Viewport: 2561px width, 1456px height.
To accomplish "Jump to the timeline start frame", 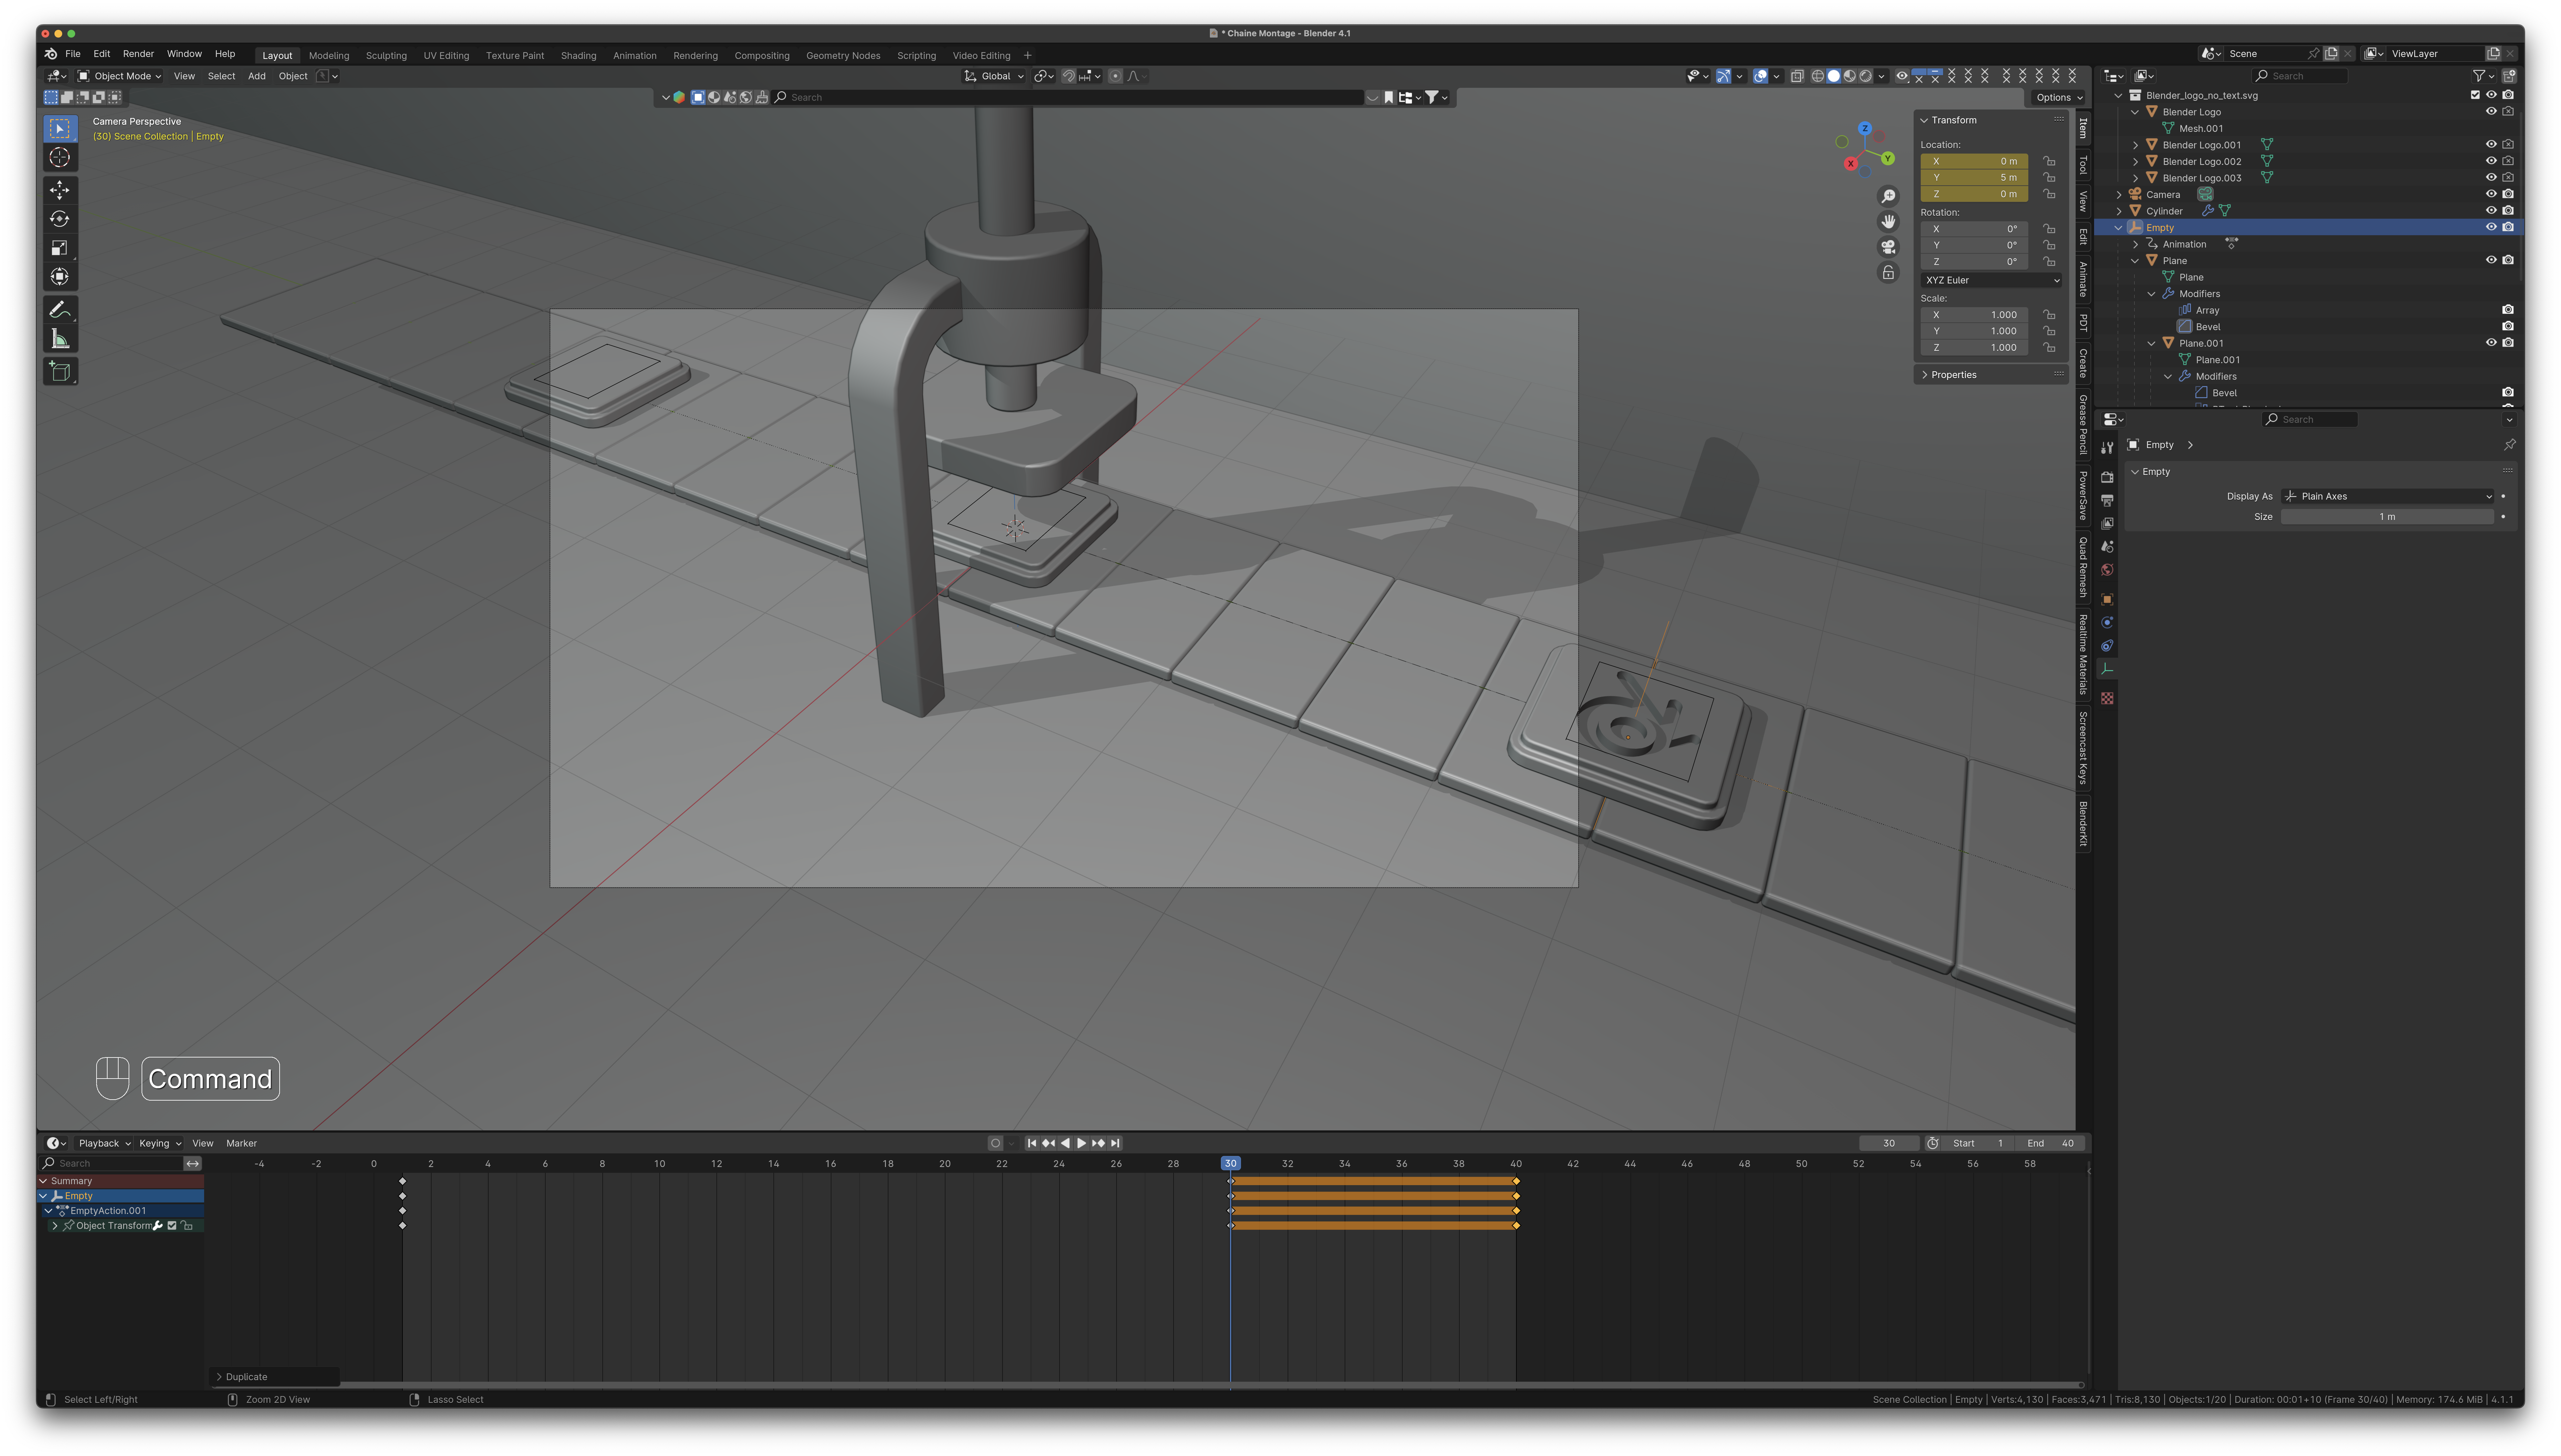I will [x=1032, y=1143].
